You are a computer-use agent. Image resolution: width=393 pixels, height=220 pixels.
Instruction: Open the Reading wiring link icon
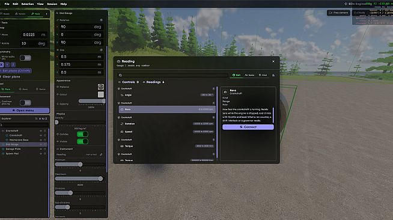pos(101,154)
